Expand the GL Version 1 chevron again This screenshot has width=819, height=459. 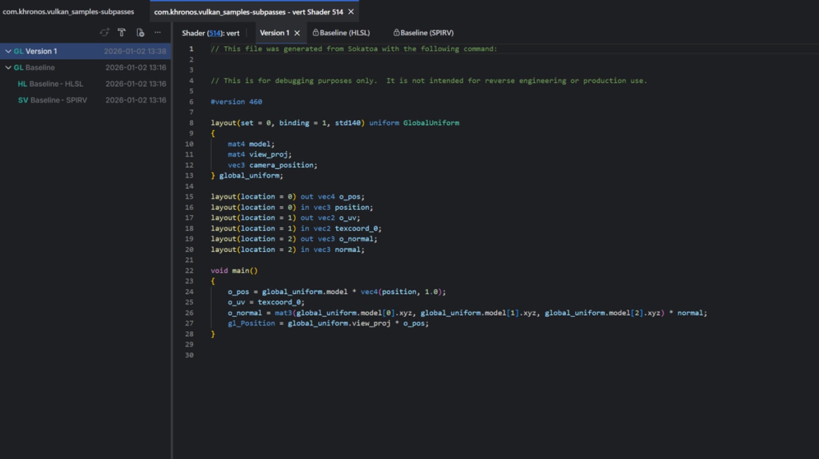tap(8, 51)
